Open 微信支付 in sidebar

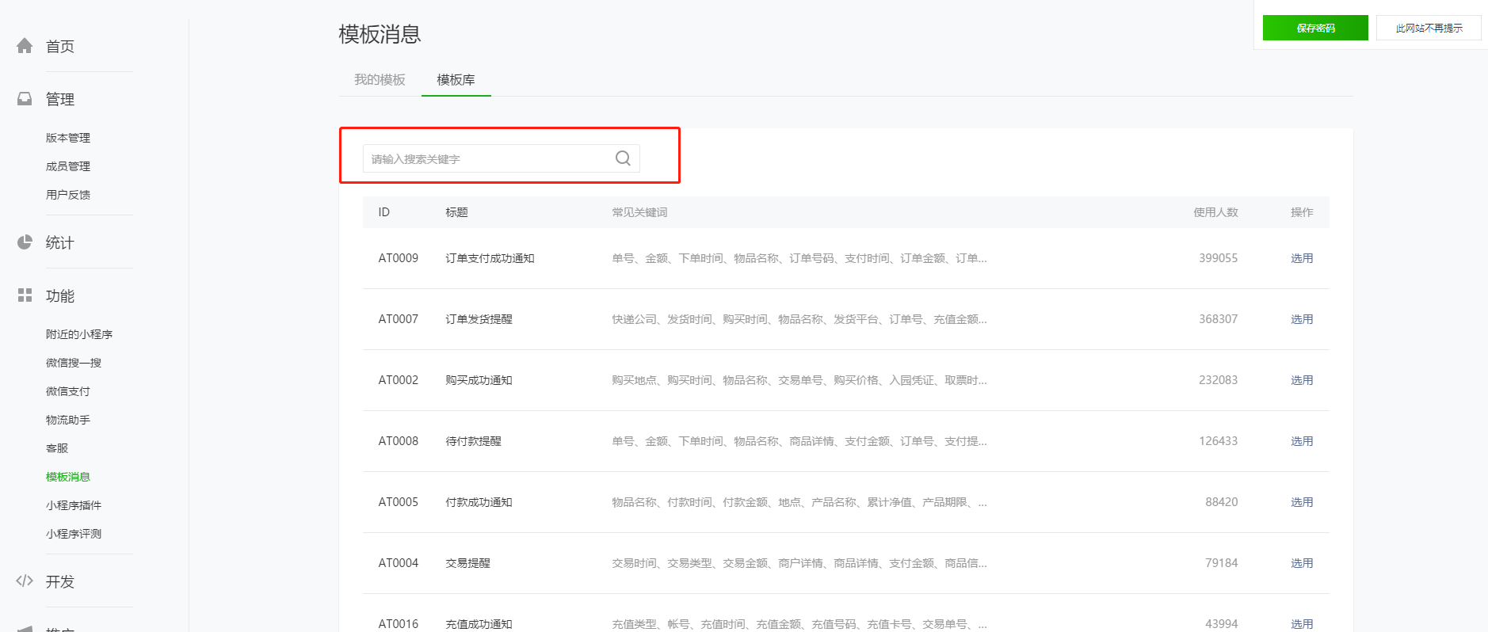click(x=68, y=391)
